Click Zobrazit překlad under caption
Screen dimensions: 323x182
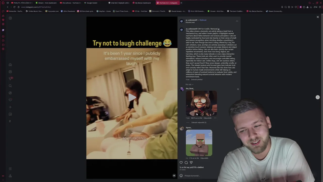coord(197,79)
